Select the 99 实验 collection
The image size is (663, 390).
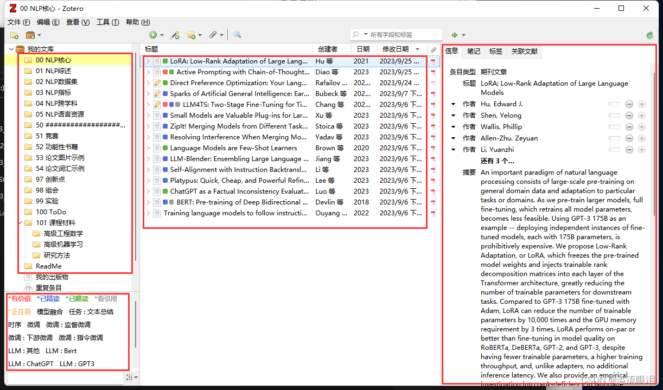[x=47, y=201]
